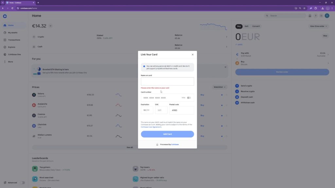Dismiss the Boosted ETH Staking banner
The width and height of the screenshot is (335, 188).
pos(225,67)
